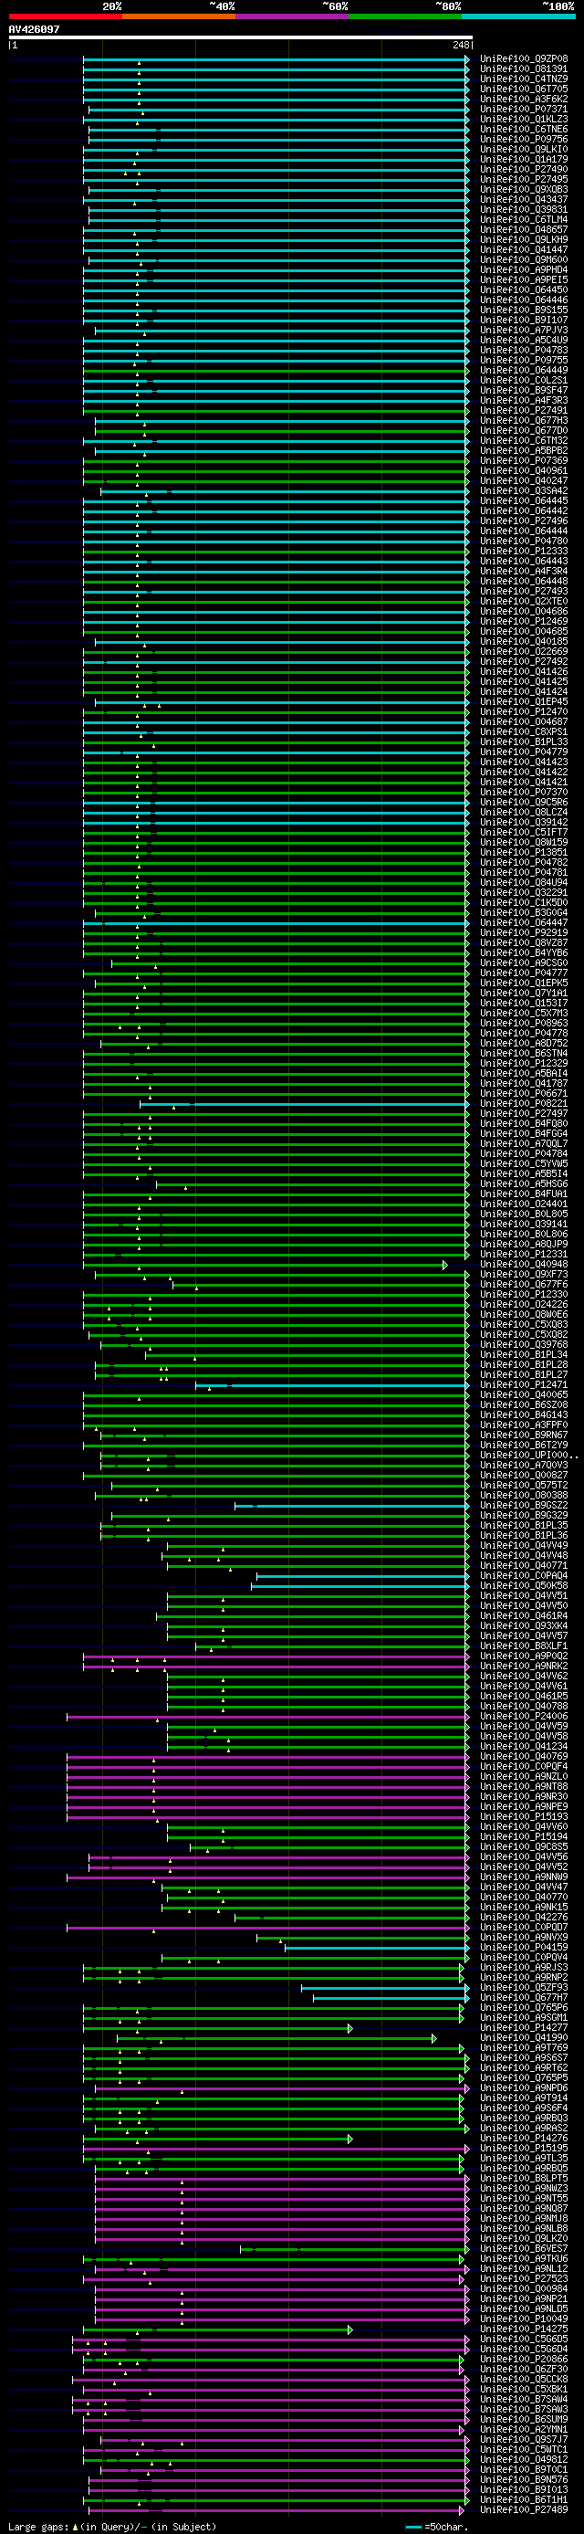Open hit UniRef100_P12471

(523, 1385)
